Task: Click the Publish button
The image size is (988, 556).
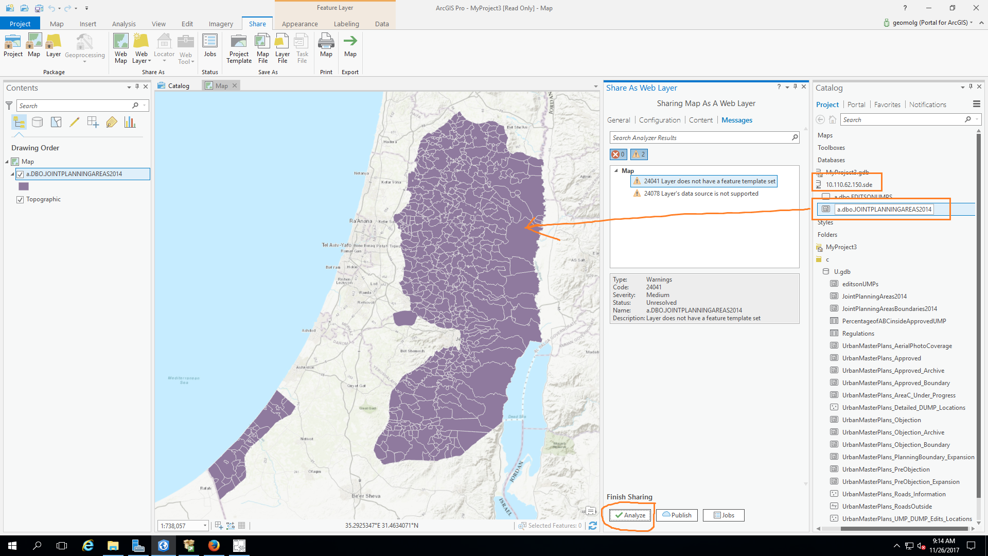Action: (x=677, y=515)
